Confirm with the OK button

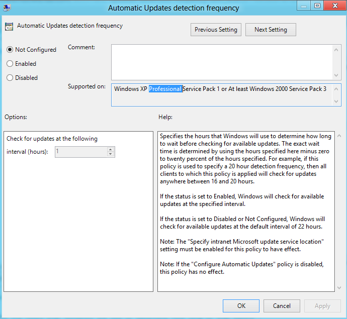click(241, 306)
